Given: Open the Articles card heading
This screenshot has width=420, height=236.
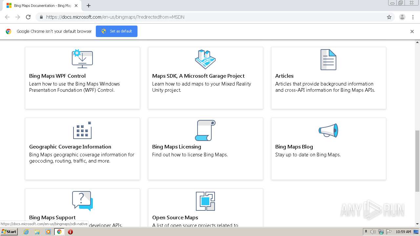Looking at the screenshot, I should click(x=284, y=76).
